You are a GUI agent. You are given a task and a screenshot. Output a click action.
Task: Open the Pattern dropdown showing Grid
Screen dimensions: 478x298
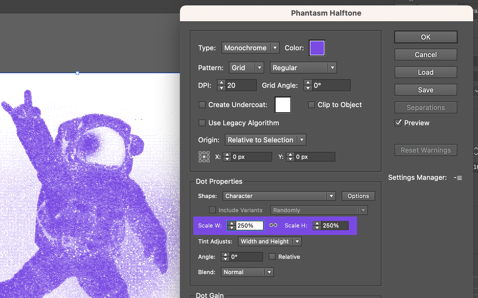pos(246,68)
